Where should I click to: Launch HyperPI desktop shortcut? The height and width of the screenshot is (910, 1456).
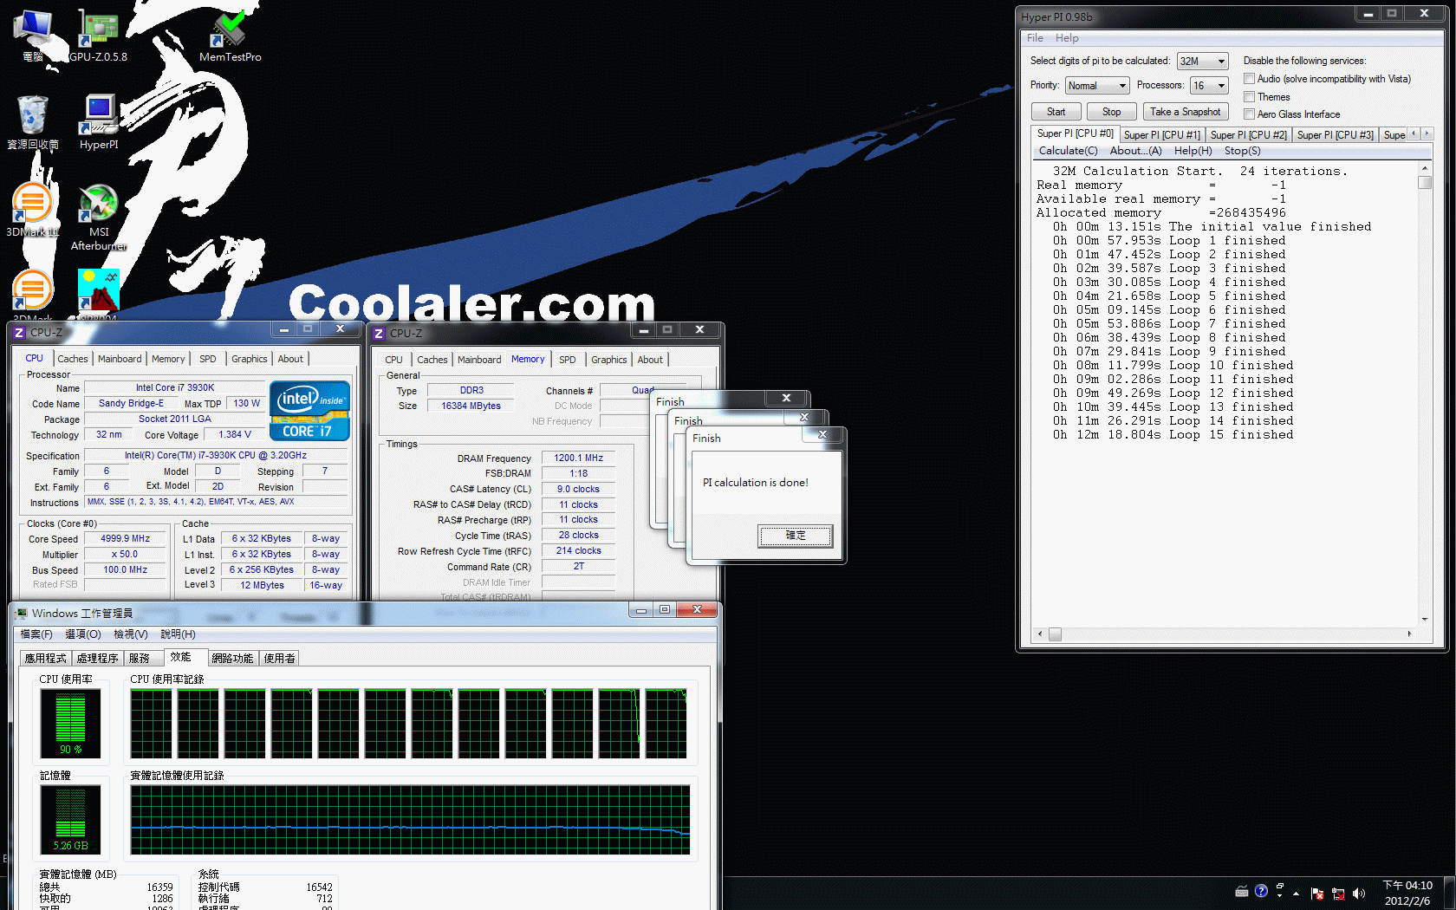(x=99, y=122)
